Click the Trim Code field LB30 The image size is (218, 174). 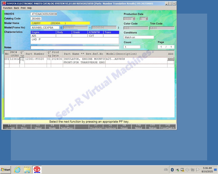tap(162, 28)
